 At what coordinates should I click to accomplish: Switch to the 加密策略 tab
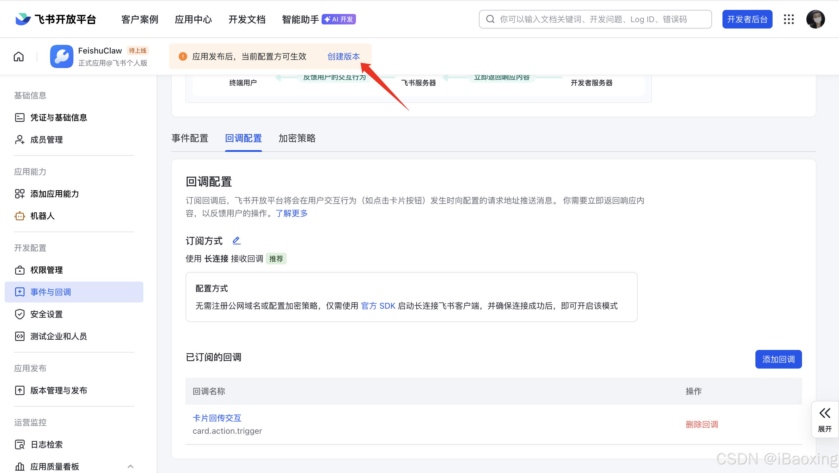(297, 138)
